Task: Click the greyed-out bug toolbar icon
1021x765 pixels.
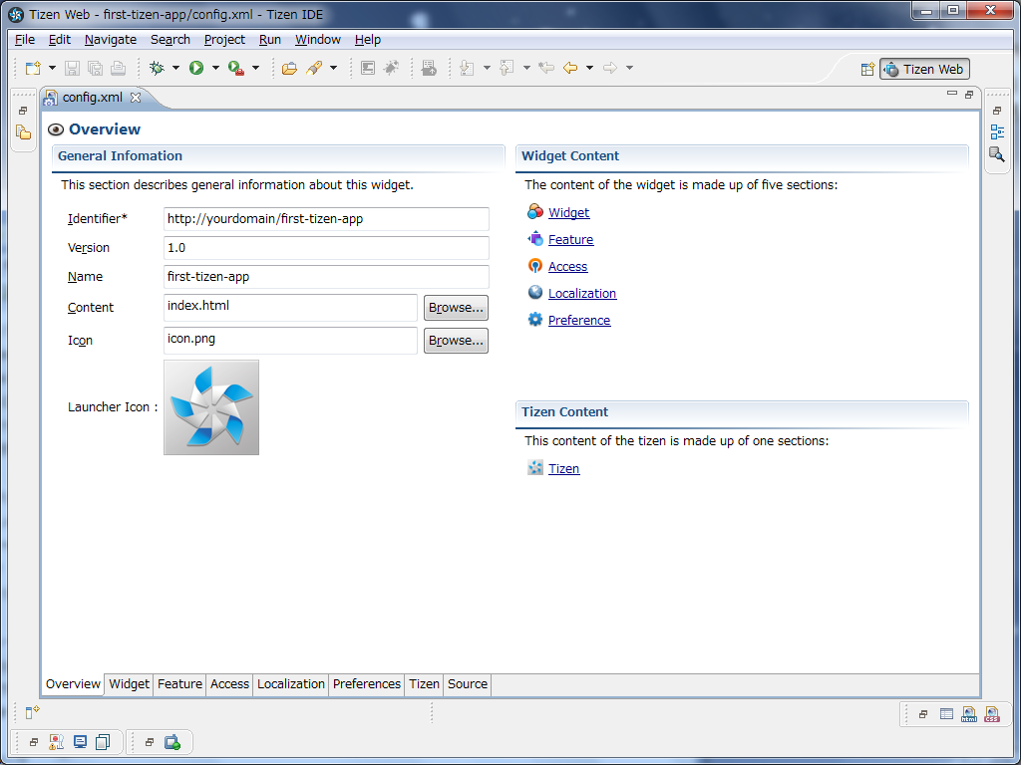Action: 391,68
